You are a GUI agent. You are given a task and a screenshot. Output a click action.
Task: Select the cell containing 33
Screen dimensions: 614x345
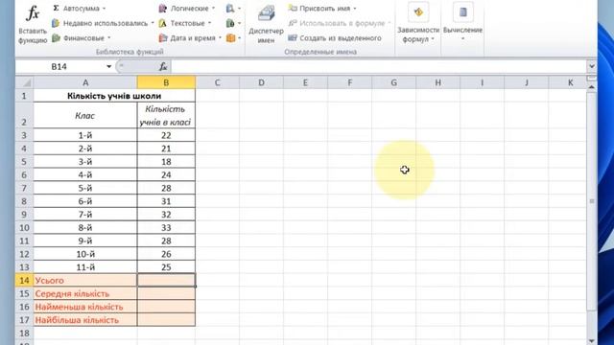pyautogui.click(x=166, y=228)
